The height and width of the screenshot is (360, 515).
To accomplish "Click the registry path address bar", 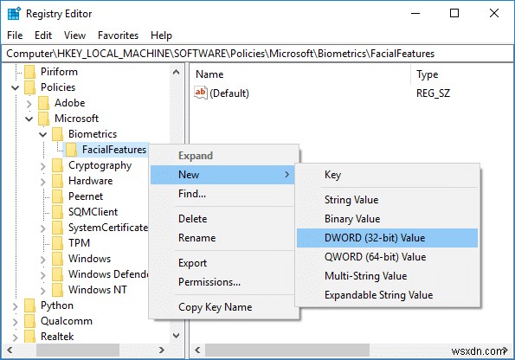I will [257, 54].
